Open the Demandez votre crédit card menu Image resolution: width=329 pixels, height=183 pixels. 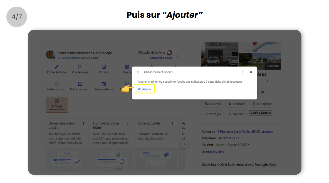(x=83, y=123)
